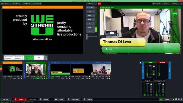Click the red REC indicator button
This screenshot has height=103, width=183.
click(100, 4)
